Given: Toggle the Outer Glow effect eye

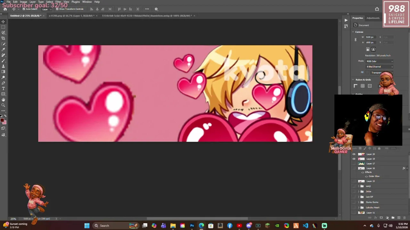Looking at the screenshot, I should pyautogui.click(x=366, y=176).
